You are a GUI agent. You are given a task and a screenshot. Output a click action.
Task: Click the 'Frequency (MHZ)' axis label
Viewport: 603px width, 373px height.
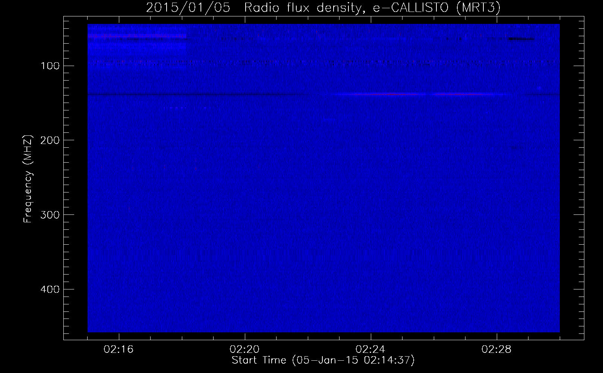click(28, 179)
